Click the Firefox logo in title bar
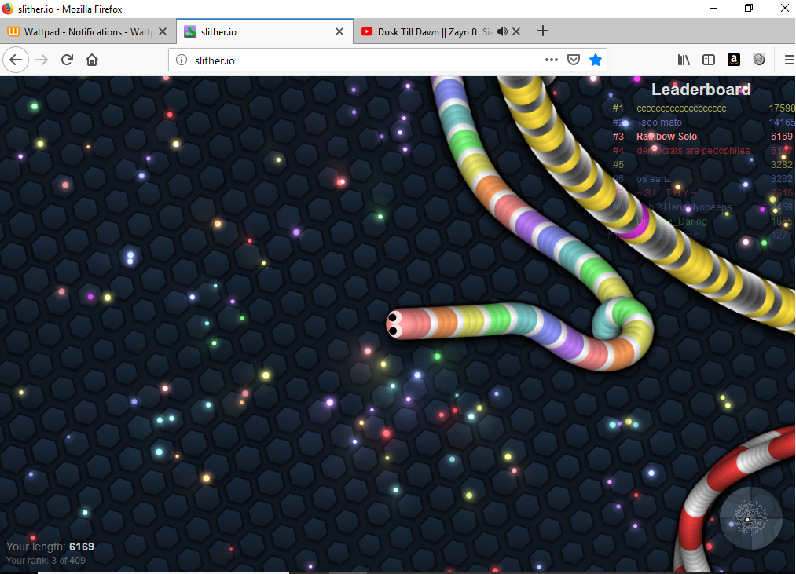Image resolution: width=796 pixels, height=574 pixels. (x=8, y=9)
